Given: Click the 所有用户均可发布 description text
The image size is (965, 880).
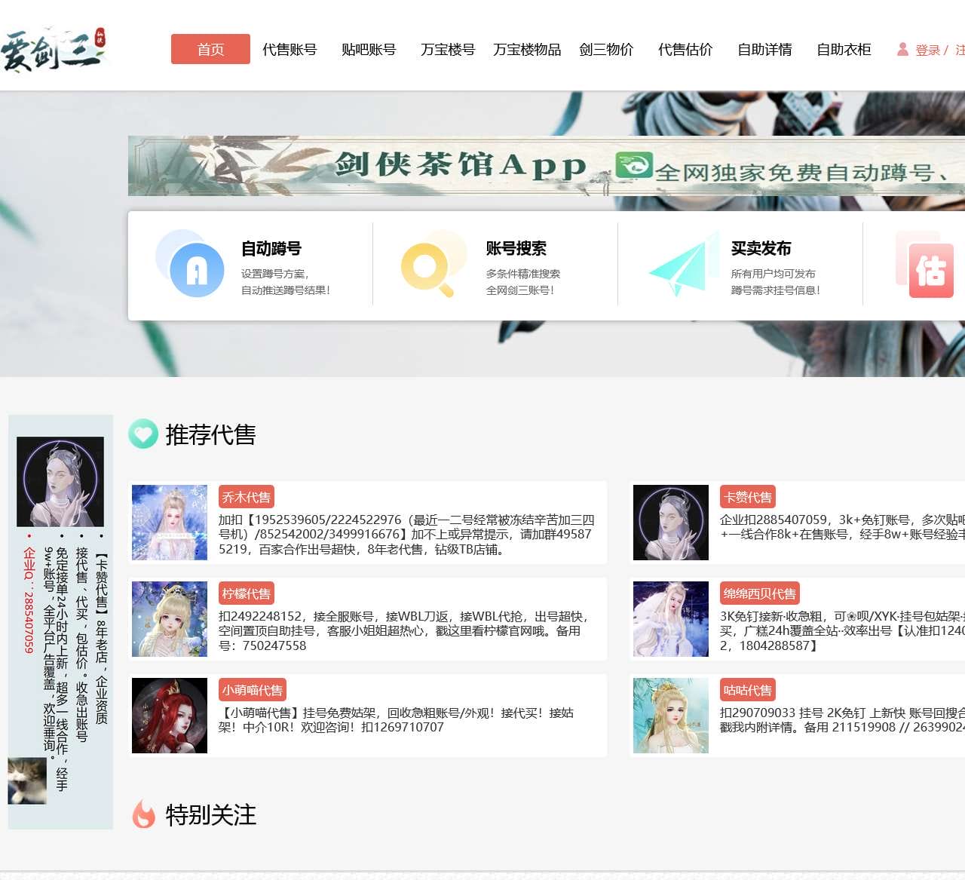Looking at the screenshot, I should tap(774, 274).
